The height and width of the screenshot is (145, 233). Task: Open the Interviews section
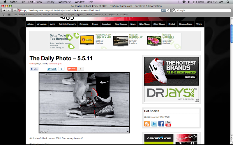pyautogui.click(x=107, y=24)
